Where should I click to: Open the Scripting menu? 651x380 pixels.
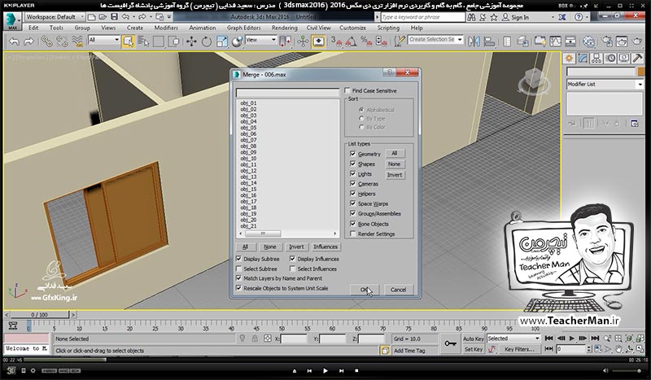coord(388,28)
